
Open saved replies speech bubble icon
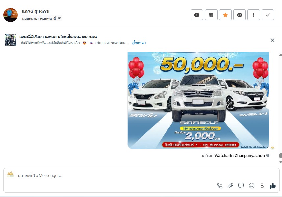click(x=241, y=186)
